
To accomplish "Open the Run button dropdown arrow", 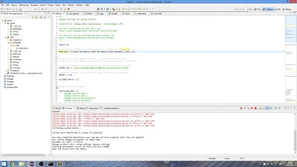I will pyautogui.click(x=110, y=9).
